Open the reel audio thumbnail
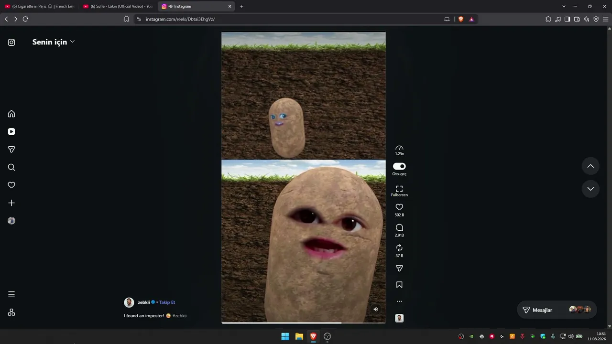 pos(399,318)
